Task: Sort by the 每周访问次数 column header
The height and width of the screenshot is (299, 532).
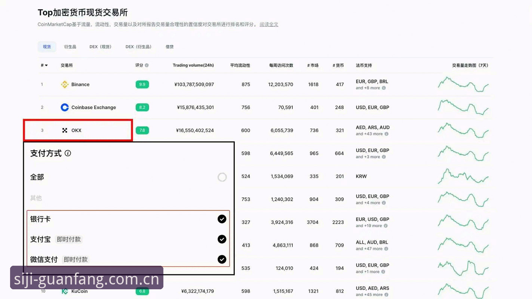Action: click(x=281, y=65)
